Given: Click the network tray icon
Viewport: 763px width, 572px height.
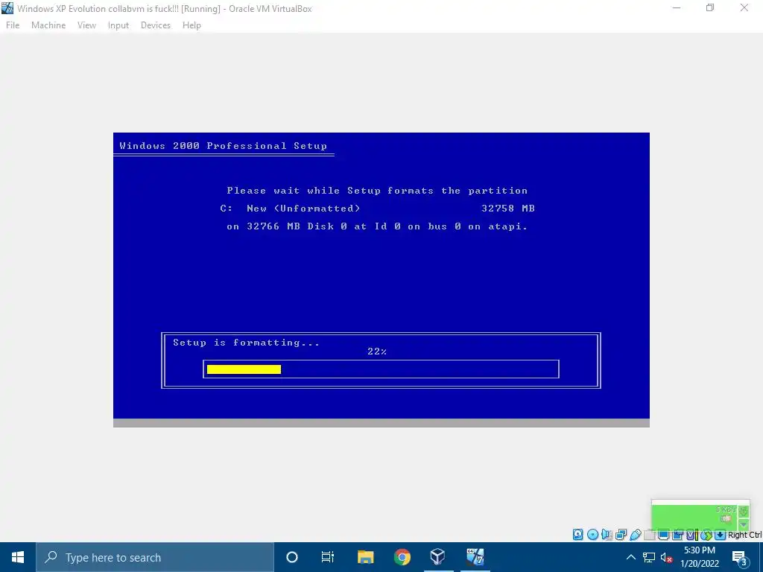Looking at the screenshot, I should (x=649, y=557).
